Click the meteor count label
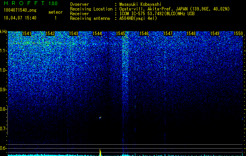Image resolution: width=246 pixels, height=156 pixels. coord(56,12)
